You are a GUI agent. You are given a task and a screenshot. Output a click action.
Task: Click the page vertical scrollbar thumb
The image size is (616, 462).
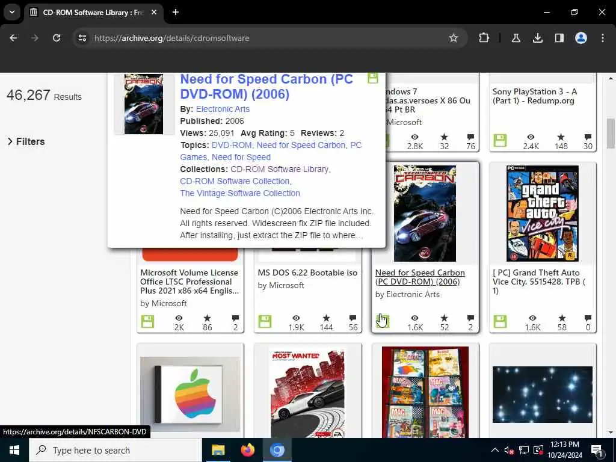coord(611,134)
